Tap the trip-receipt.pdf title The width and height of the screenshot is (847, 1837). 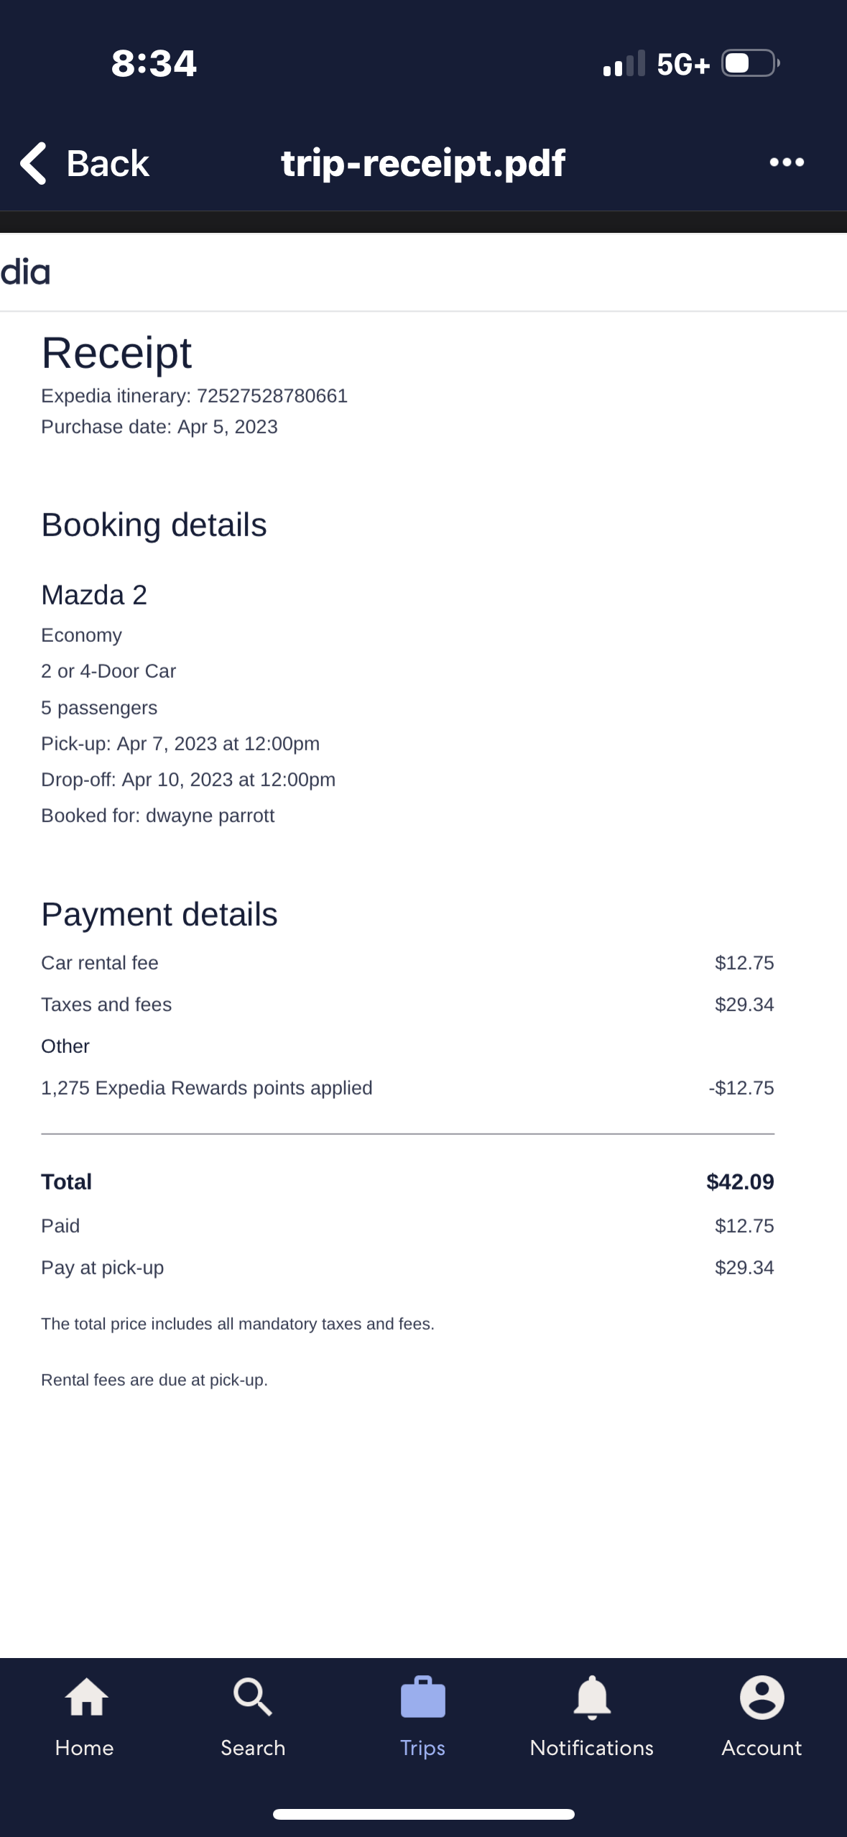pyautogui.click(x=423, y=162)
